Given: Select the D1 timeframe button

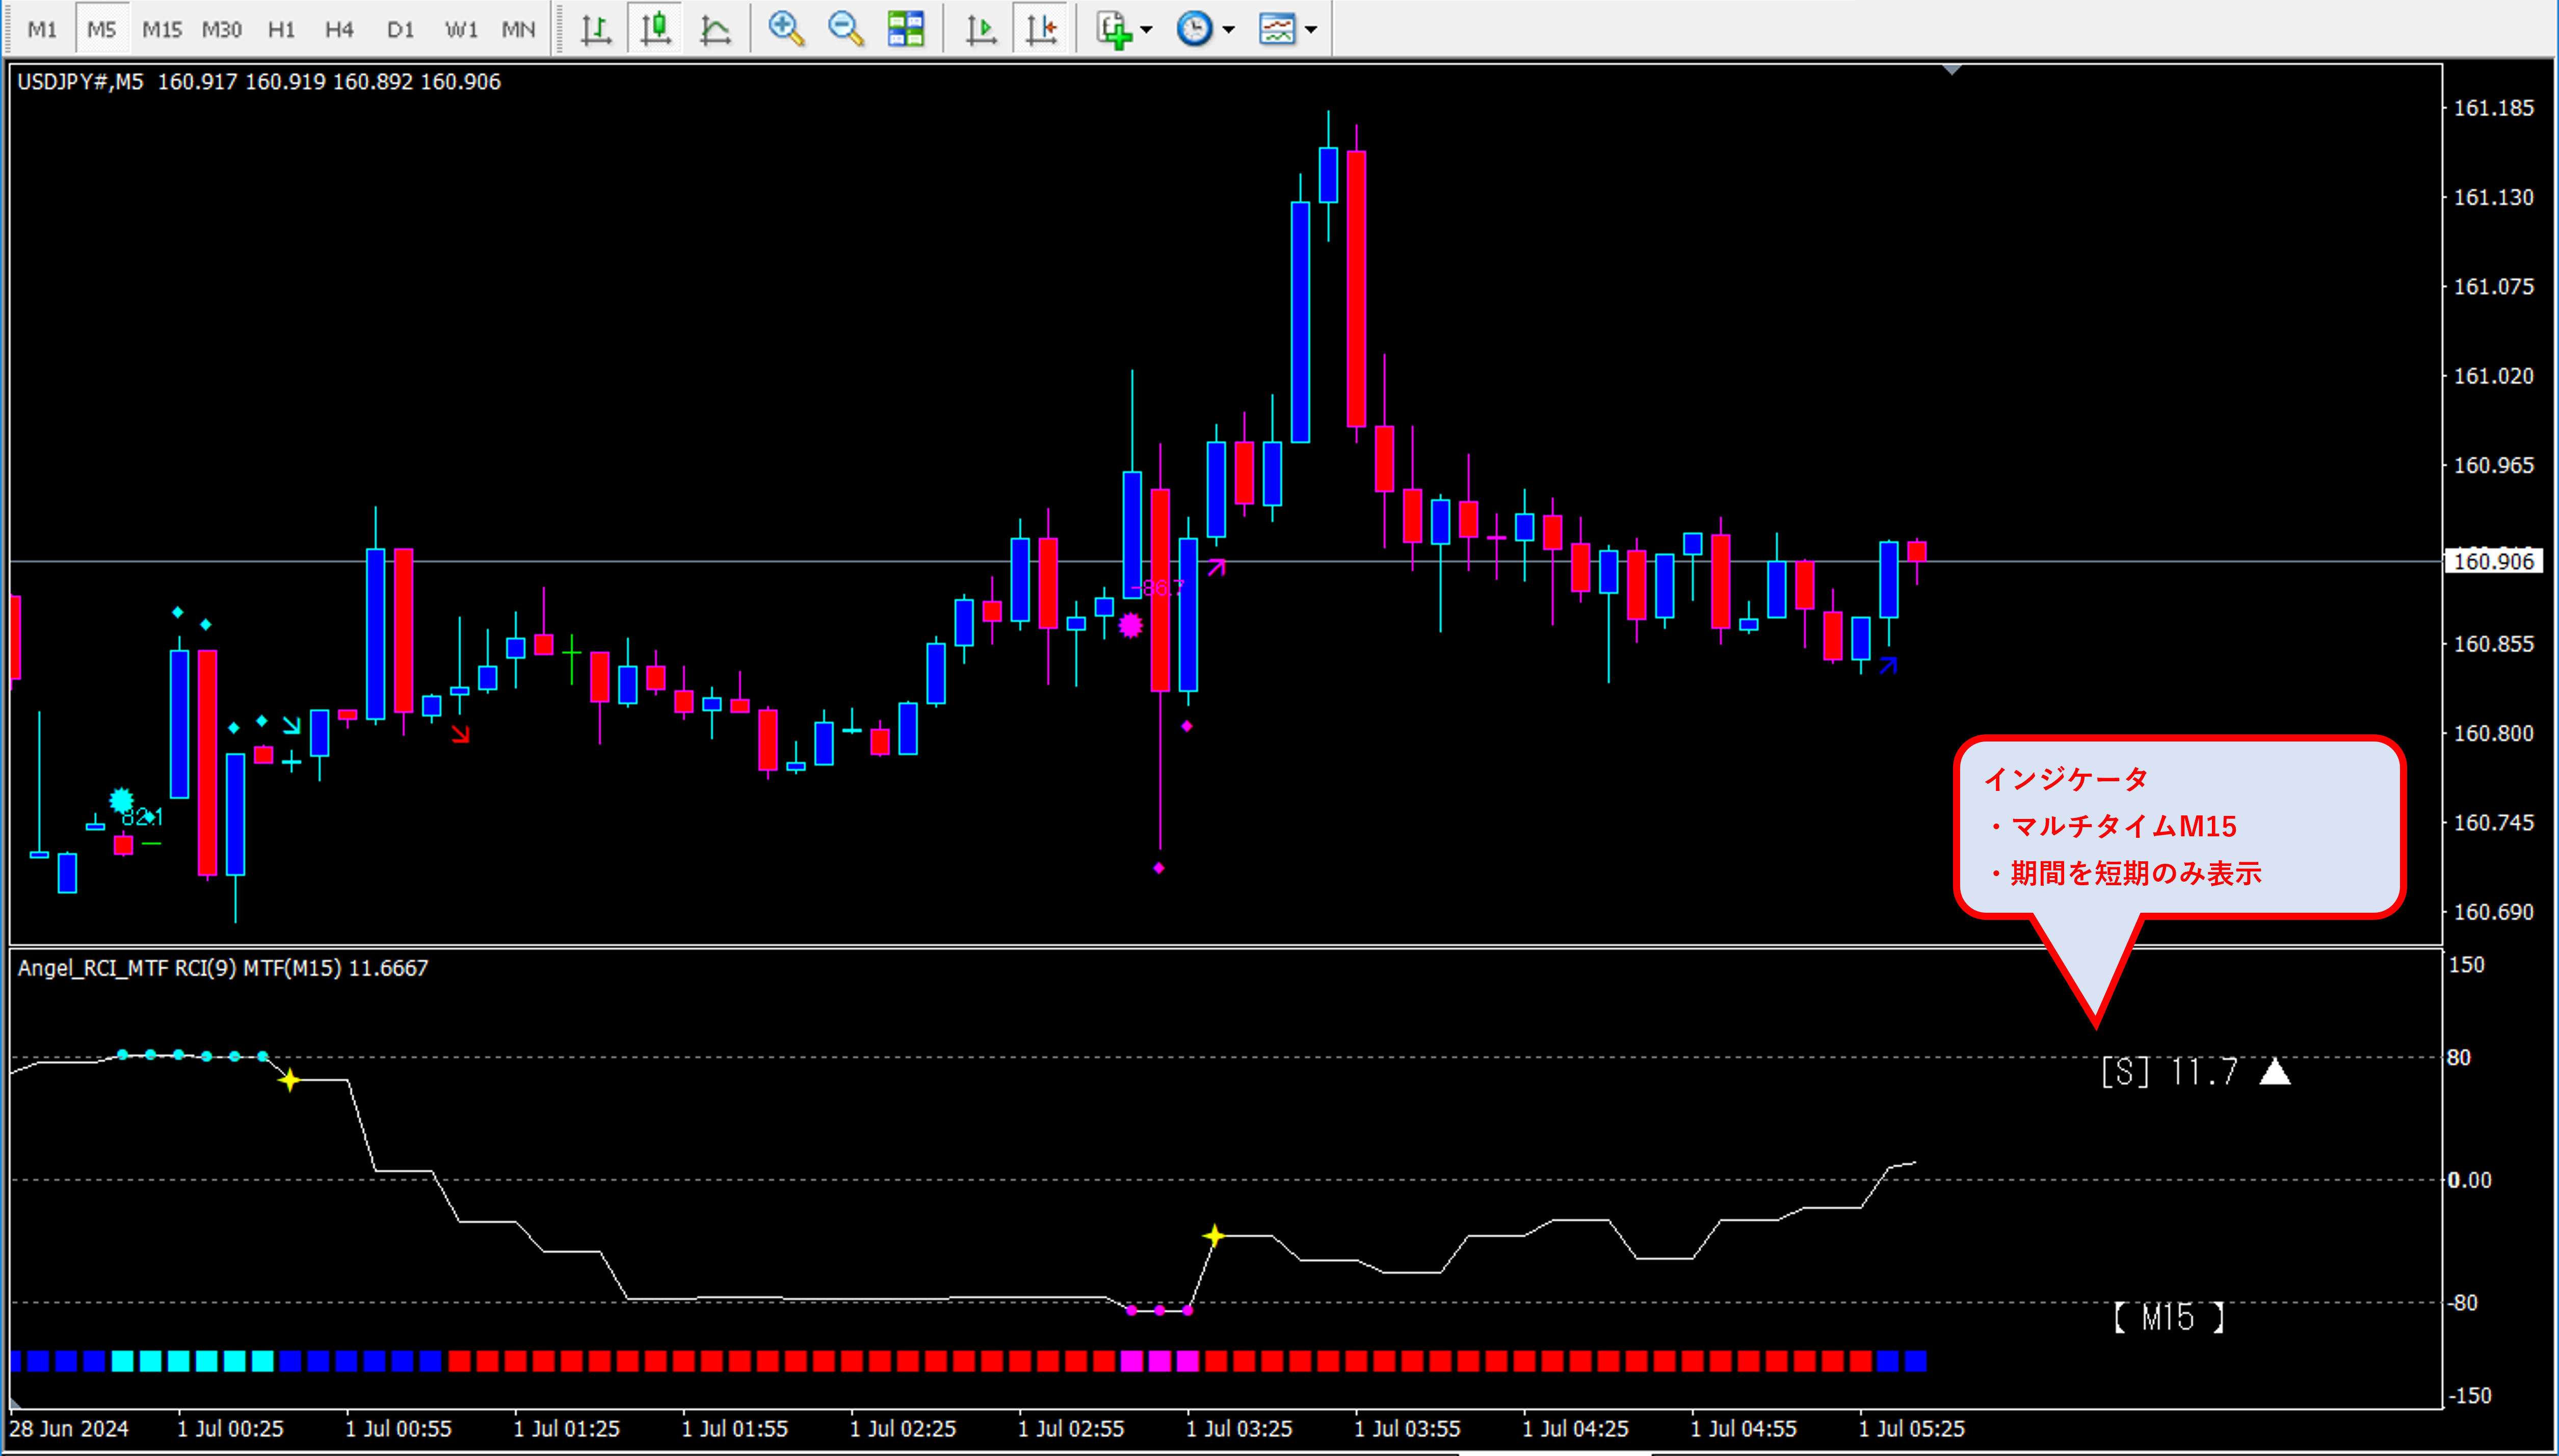Looking at the screenshot, I should click(400, 29).
